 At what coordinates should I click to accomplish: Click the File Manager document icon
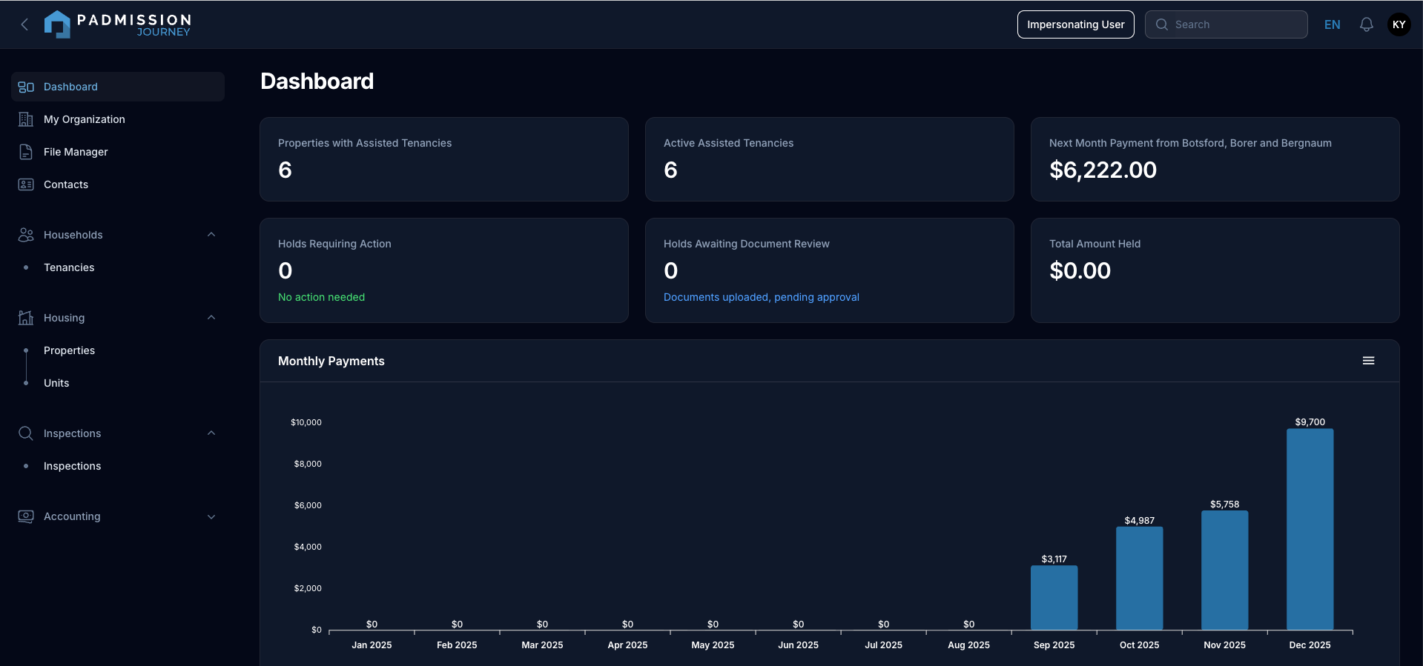click(26, 152)
